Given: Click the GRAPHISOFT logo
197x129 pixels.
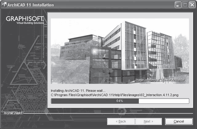Looking at the screenshot, I should tap(25, 19).
